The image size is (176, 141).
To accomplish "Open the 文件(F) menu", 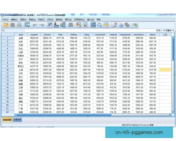I will [5, 19].
